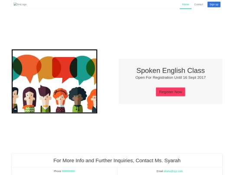Click the red-haired girl wearing a headband
This screenshot has width=234, height=175.
60,100
